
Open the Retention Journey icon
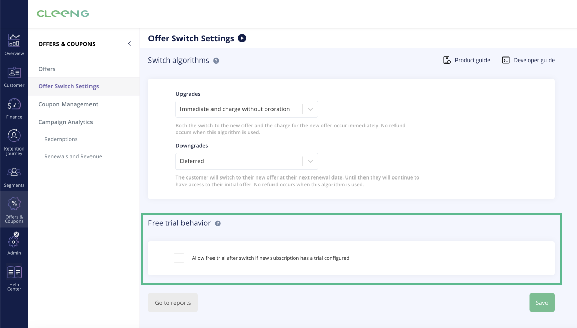(14, 135)
